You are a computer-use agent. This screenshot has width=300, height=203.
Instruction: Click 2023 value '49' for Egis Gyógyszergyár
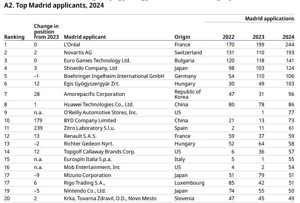(x=261, y=84)
